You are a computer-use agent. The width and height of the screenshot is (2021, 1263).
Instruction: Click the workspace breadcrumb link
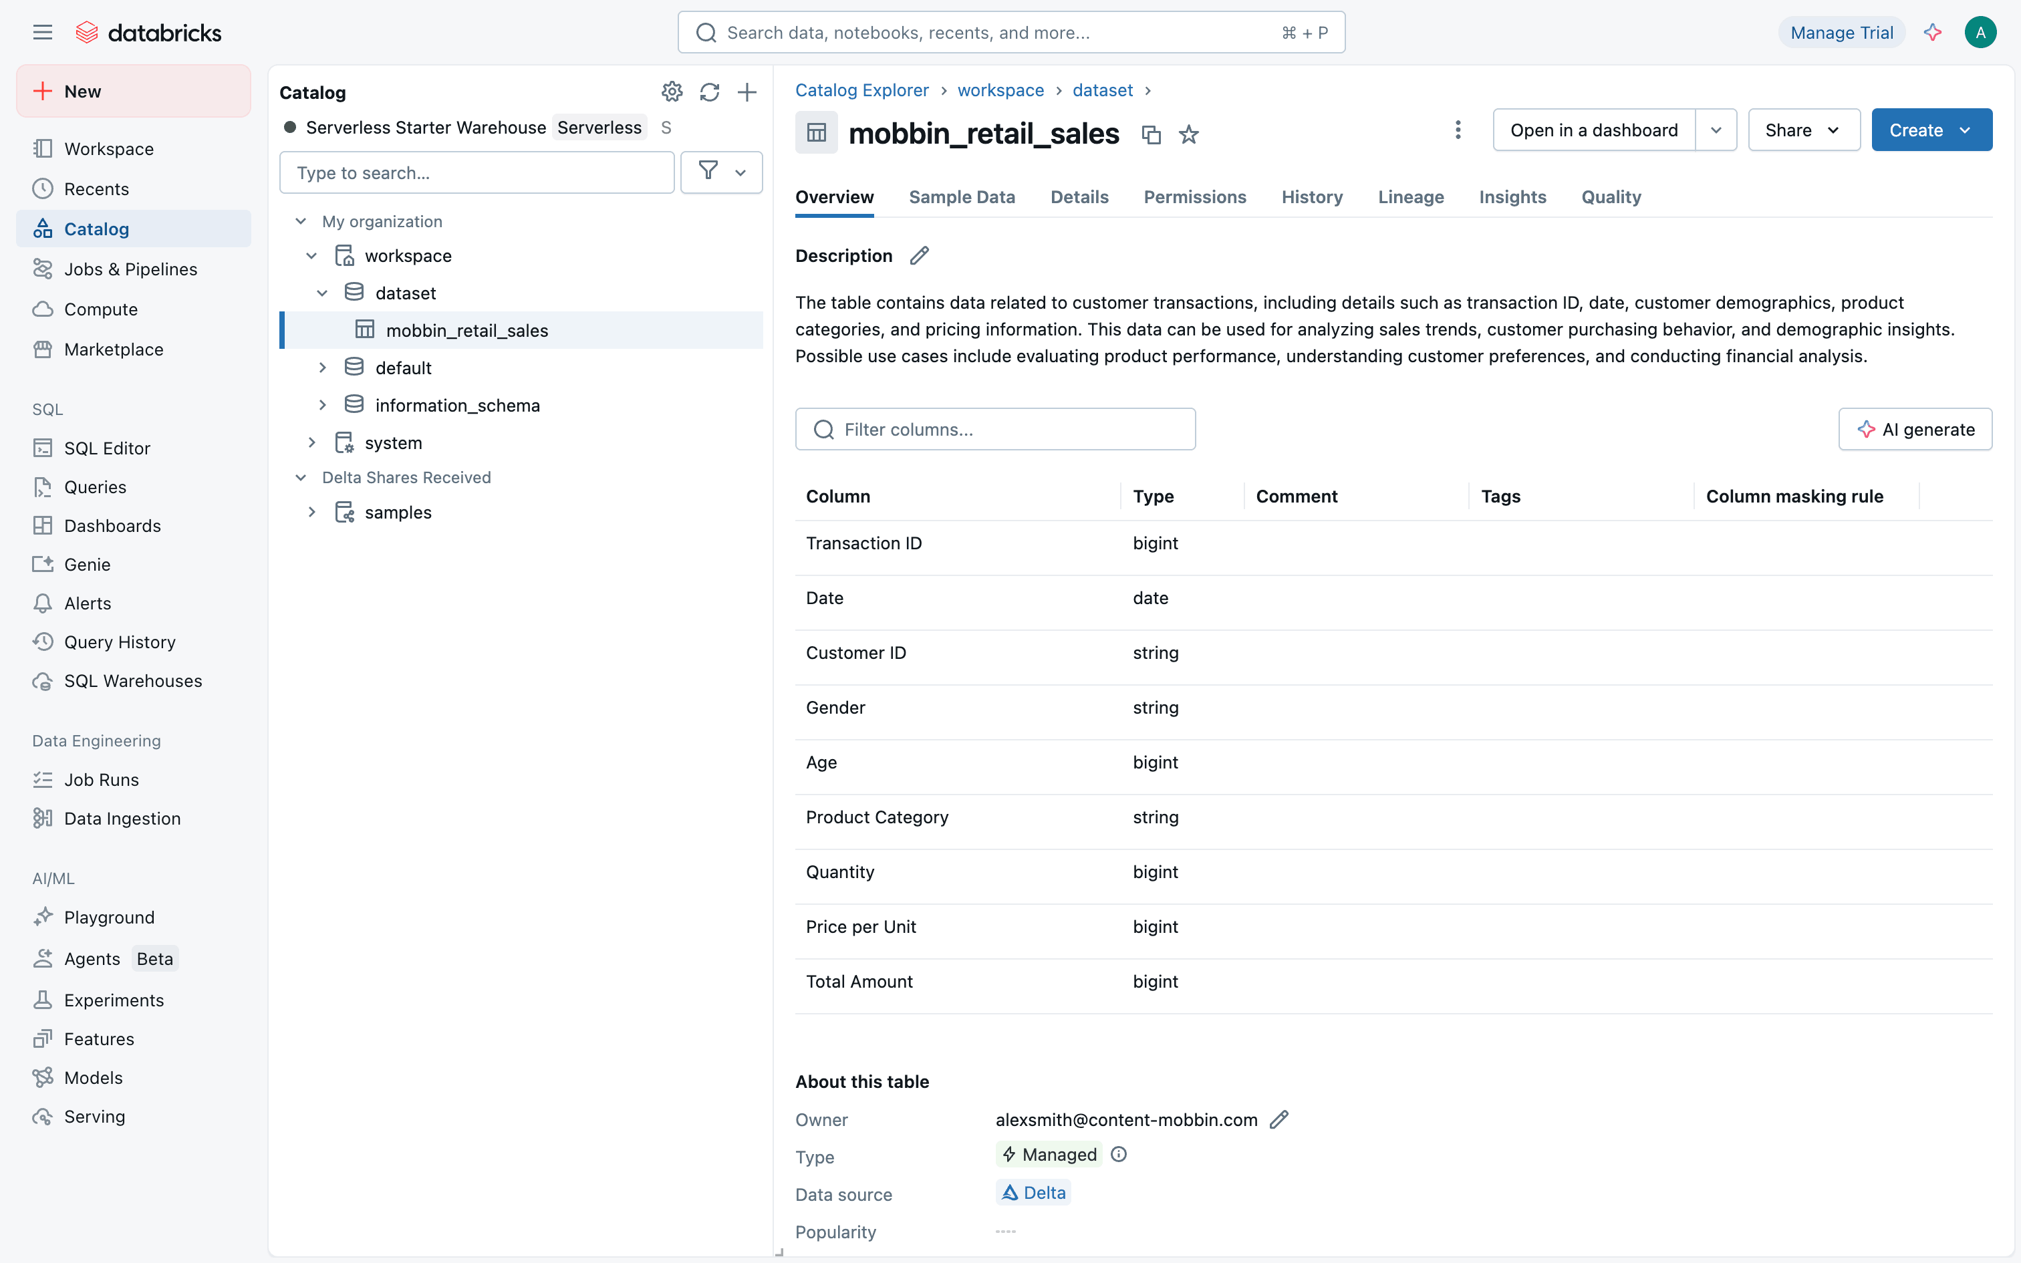1000,90
